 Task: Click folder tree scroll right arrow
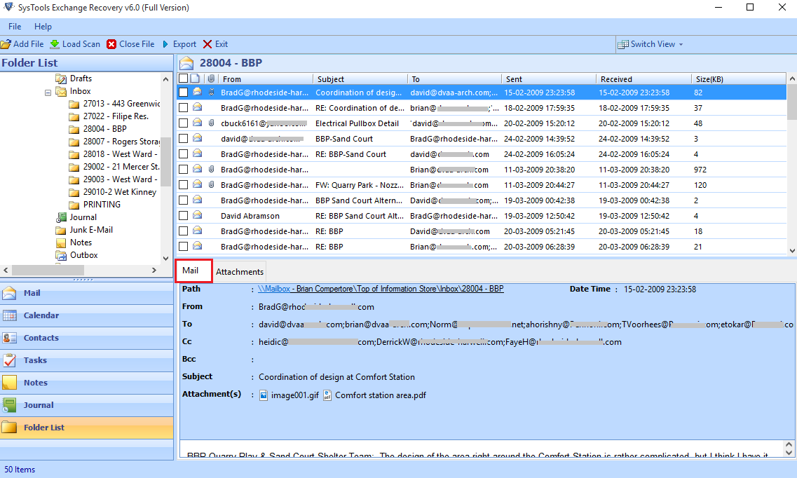[x=154, y=271]
